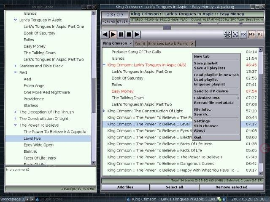Choose About in the context menu
This screenshot has height=202, width=270.
pos(200,130)
